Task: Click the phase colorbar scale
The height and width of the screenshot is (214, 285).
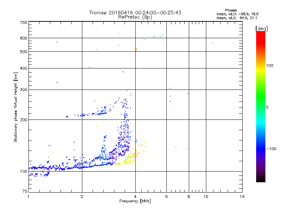Action: point(261,106)
